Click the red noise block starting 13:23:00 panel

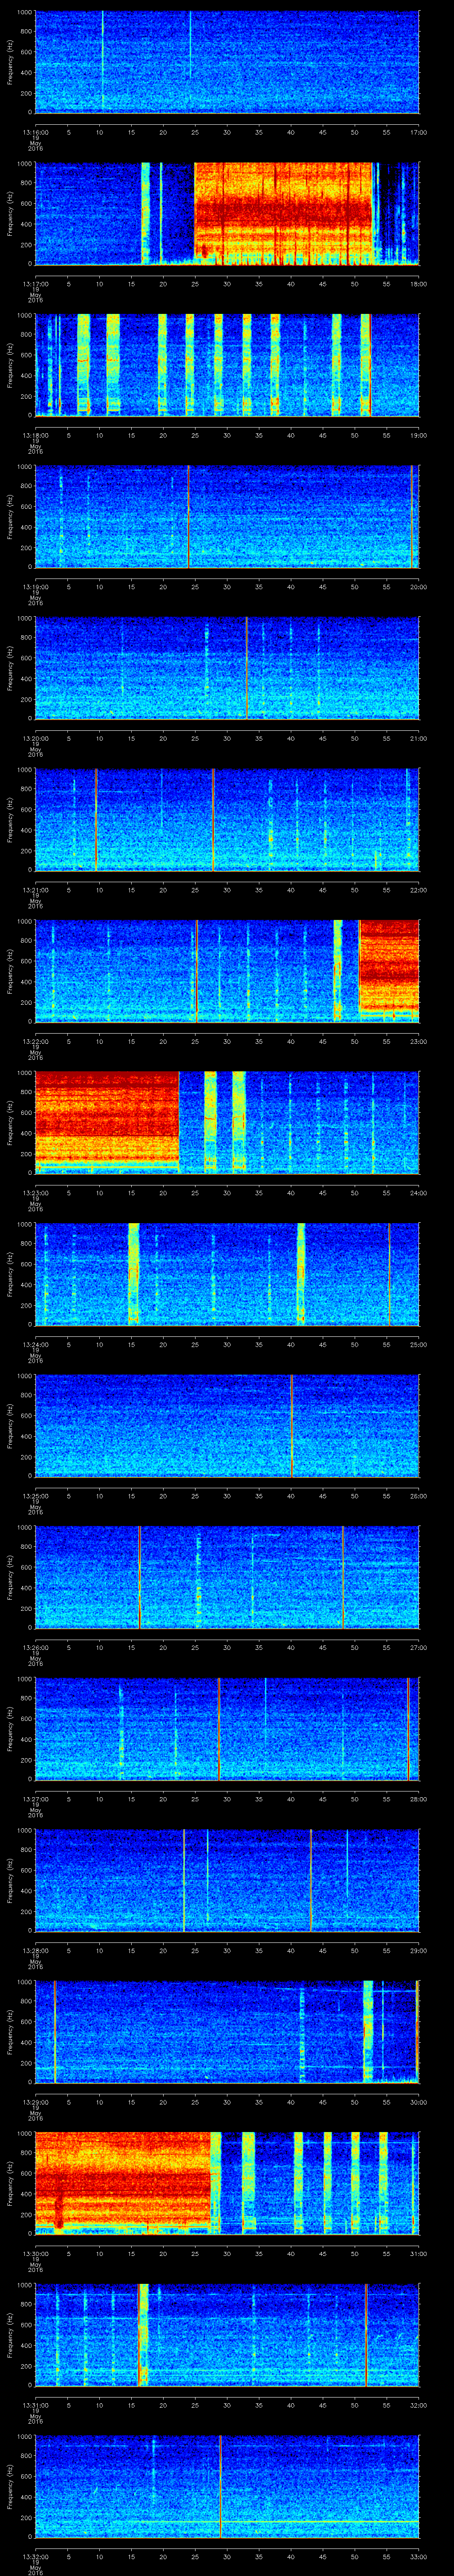[x=107, y=1122]
